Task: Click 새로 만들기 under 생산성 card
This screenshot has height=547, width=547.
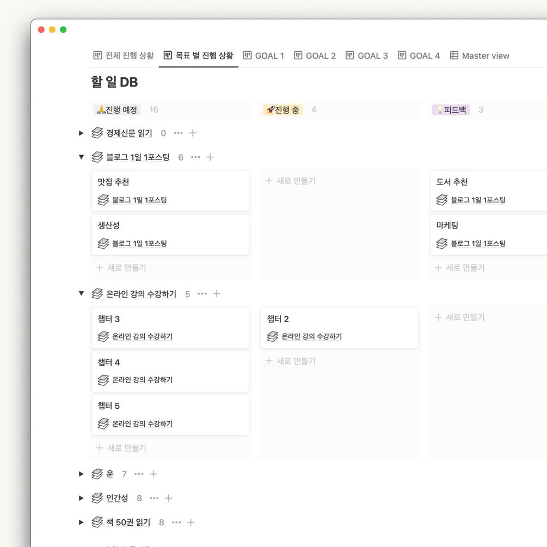Action: (x=121, y=268)
